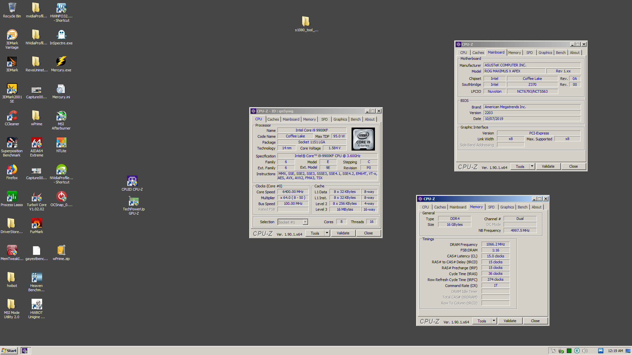The image size is (632, 355).
Task: Select the Mercury.exe lightning icon
Action: point(61,62)
